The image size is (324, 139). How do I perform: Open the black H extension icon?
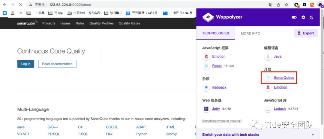pyautogui.click(x=304, y=4)
